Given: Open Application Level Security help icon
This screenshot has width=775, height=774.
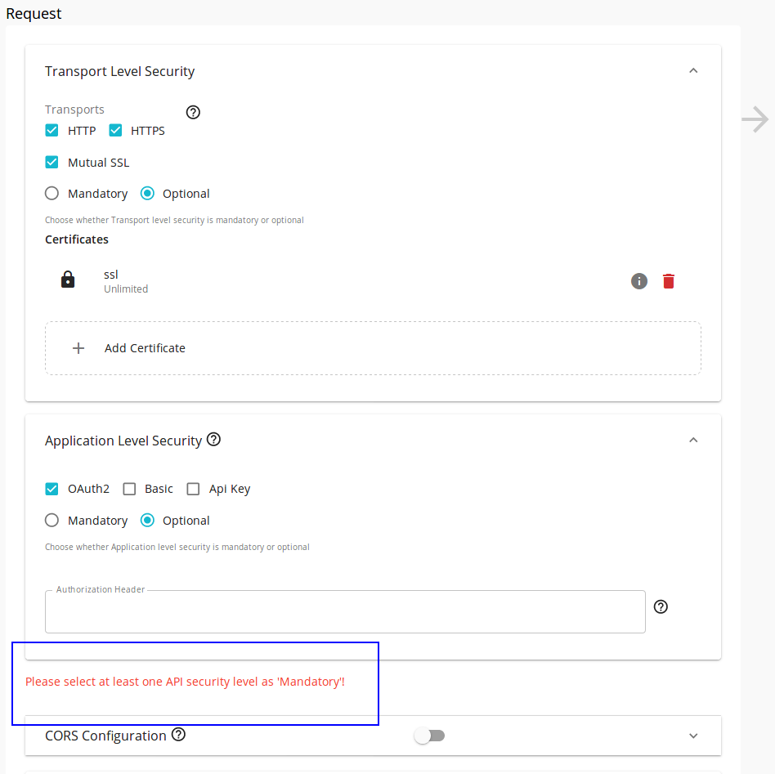Looking at the screenshot, I should 213,439.
